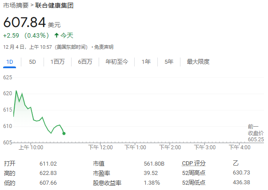Click the 下午 4:00 axis label
The height and width of the screenshot is (190, 268).
click(240, 147)
